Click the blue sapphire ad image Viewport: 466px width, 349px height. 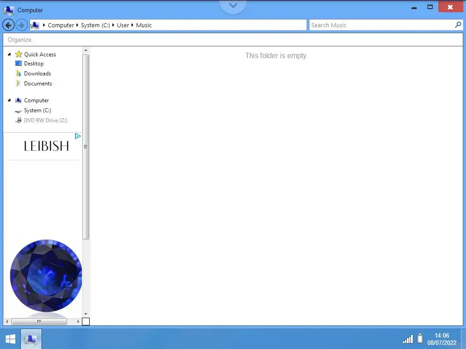tap(46, 276)
